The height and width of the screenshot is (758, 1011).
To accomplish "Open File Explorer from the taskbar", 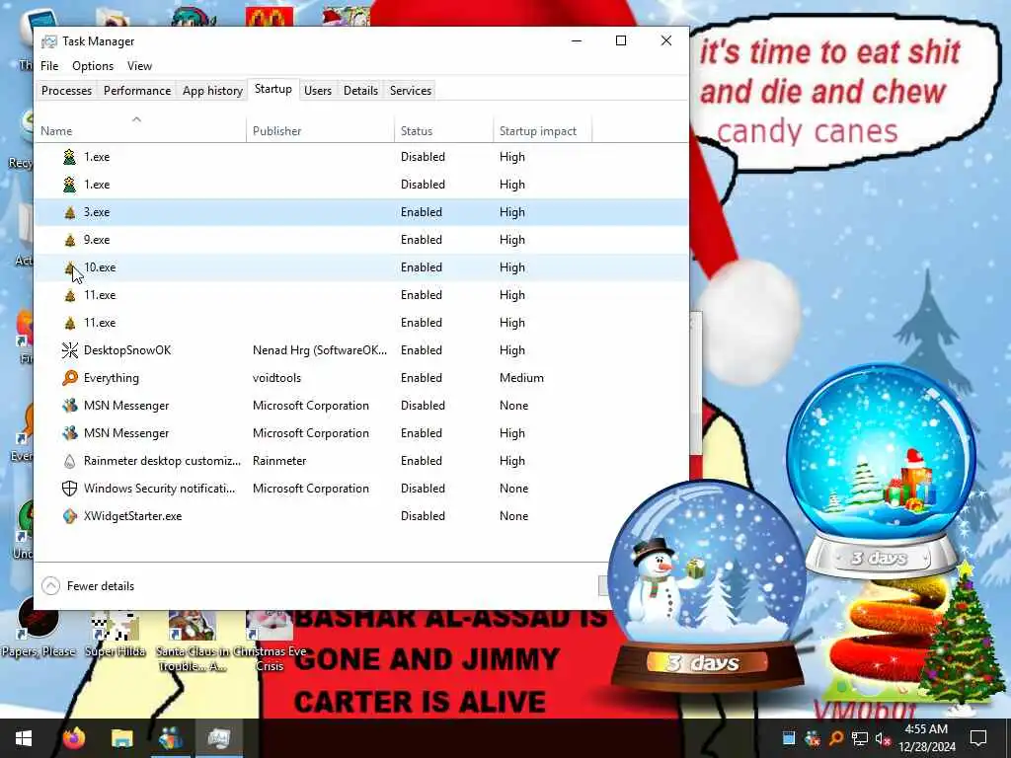I will tap(121, 738).
